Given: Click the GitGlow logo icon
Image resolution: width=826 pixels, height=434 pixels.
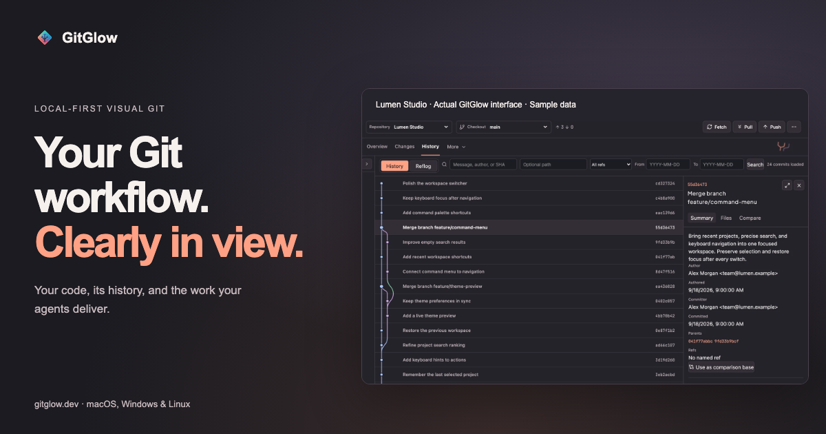Looking at the screenshot, I should pyautogui.click(x=45, y=38).
